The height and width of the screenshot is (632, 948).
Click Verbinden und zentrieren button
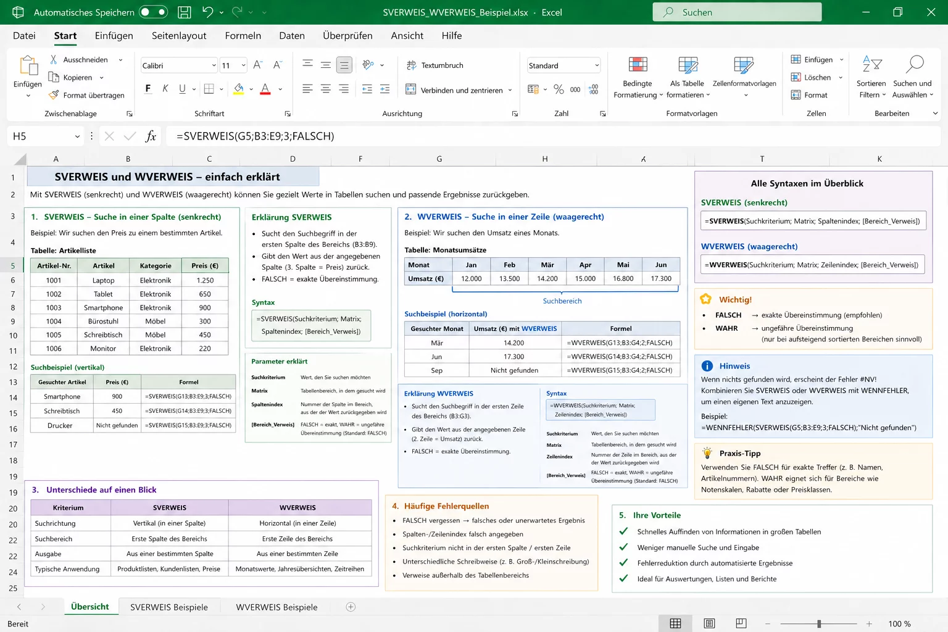tap(459, 90)
